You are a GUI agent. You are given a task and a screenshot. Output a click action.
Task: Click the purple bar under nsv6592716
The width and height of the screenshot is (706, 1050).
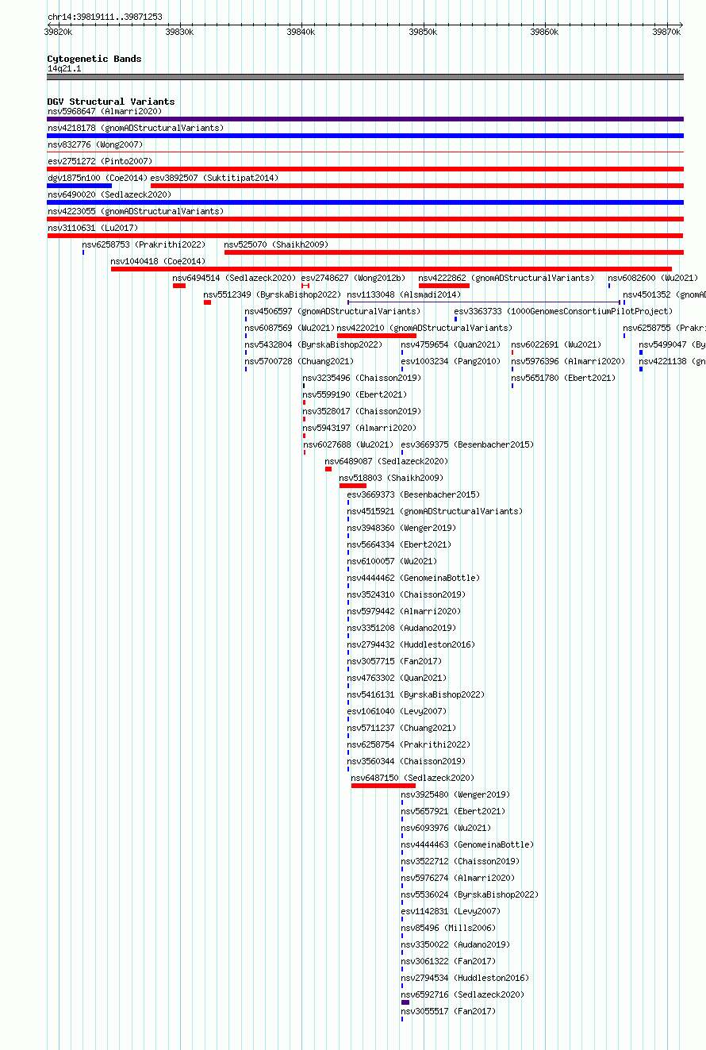click(x=405, y=1002)
